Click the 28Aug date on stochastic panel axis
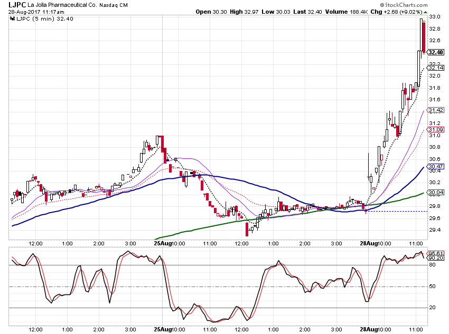 pos(369,329)
